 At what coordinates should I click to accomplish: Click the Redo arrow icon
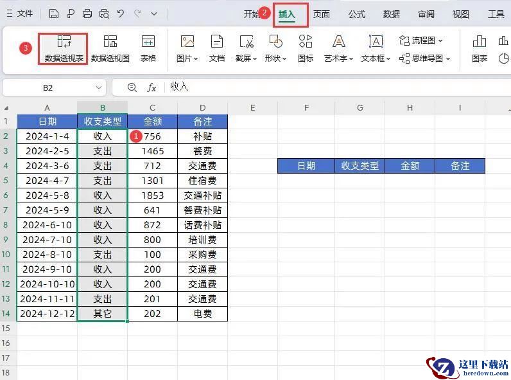137,14
